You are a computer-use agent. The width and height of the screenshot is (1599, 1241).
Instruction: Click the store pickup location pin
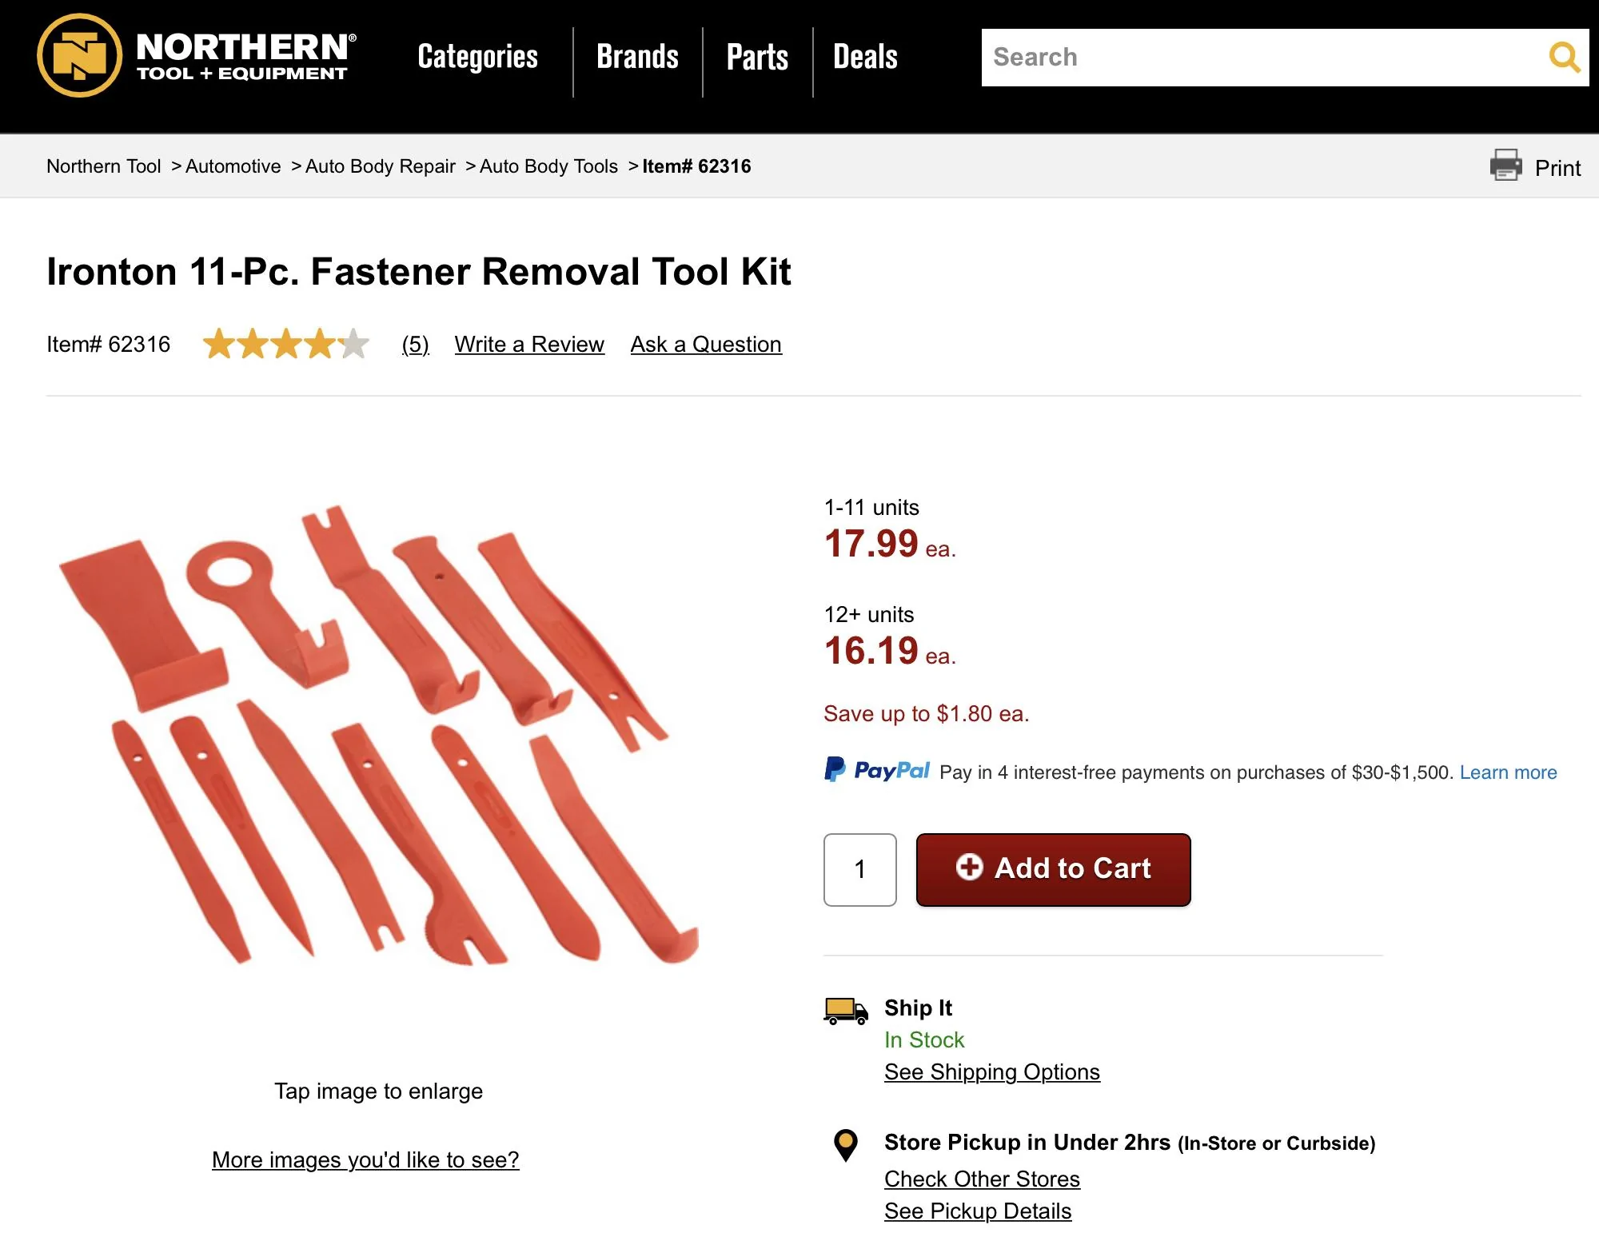coord(845,1145)
